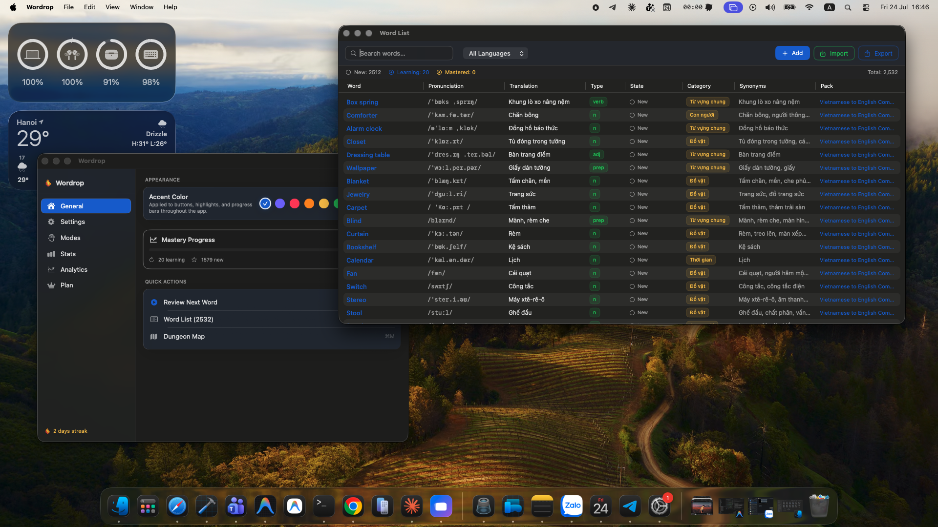Open System Settings from the dock
The width and height of the screenshot is (938, 527).
660,506
